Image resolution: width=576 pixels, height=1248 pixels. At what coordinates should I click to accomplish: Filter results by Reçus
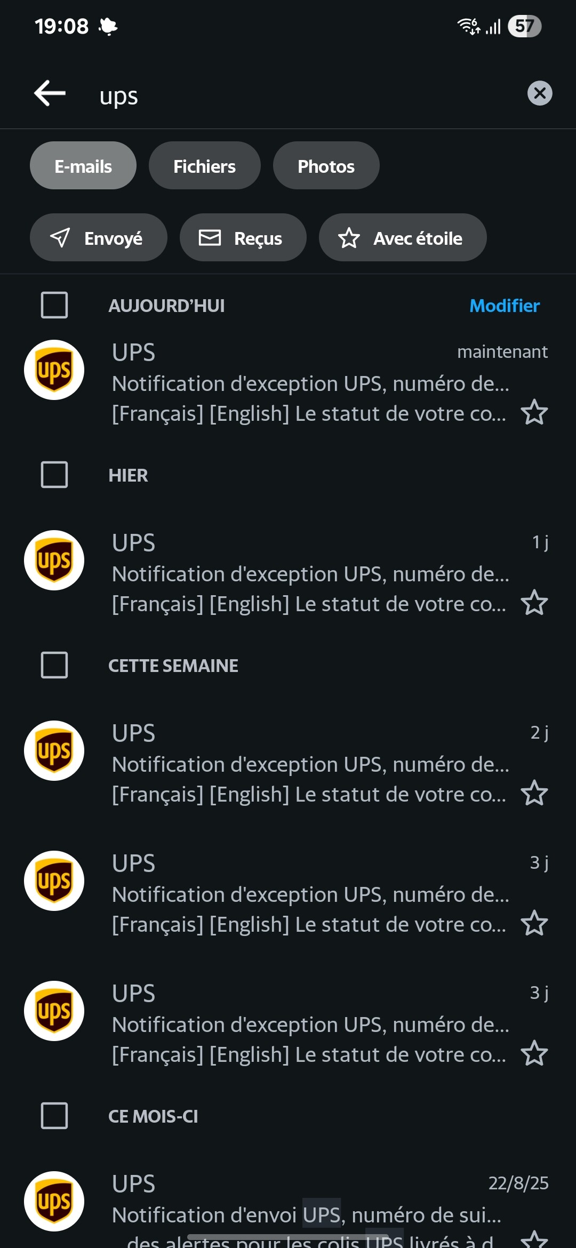(243, 238)
